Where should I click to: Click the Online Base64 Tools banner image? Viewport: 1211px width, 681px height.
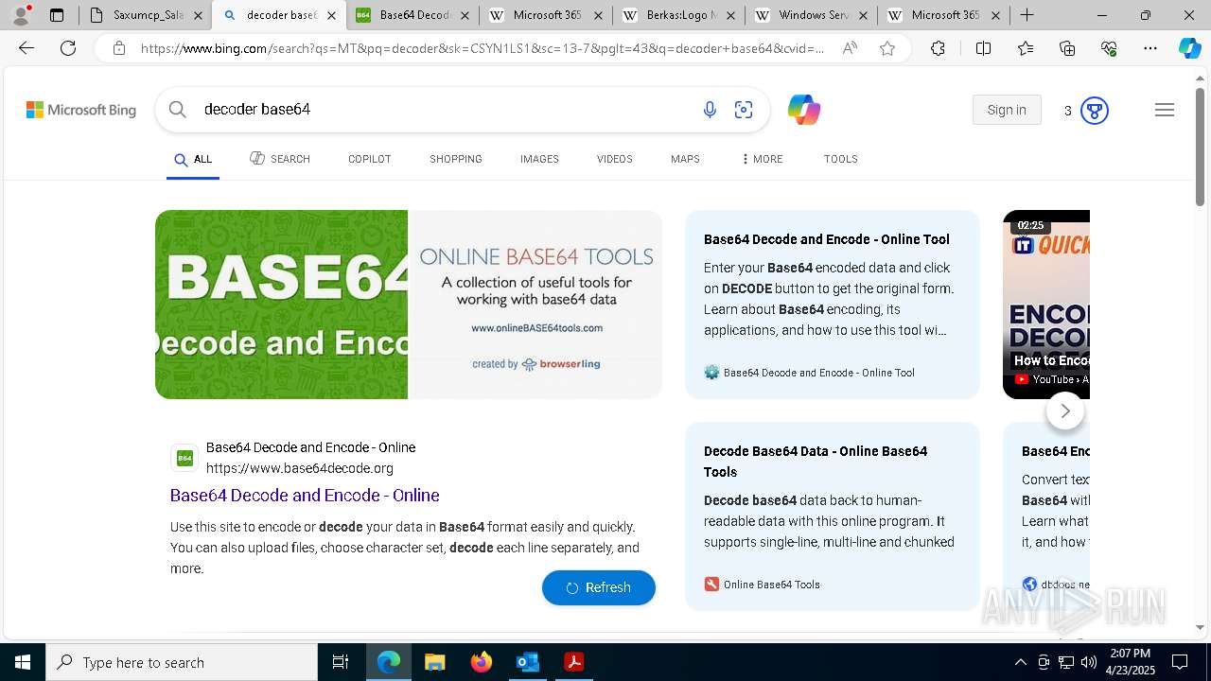click(x=535, y=305)
